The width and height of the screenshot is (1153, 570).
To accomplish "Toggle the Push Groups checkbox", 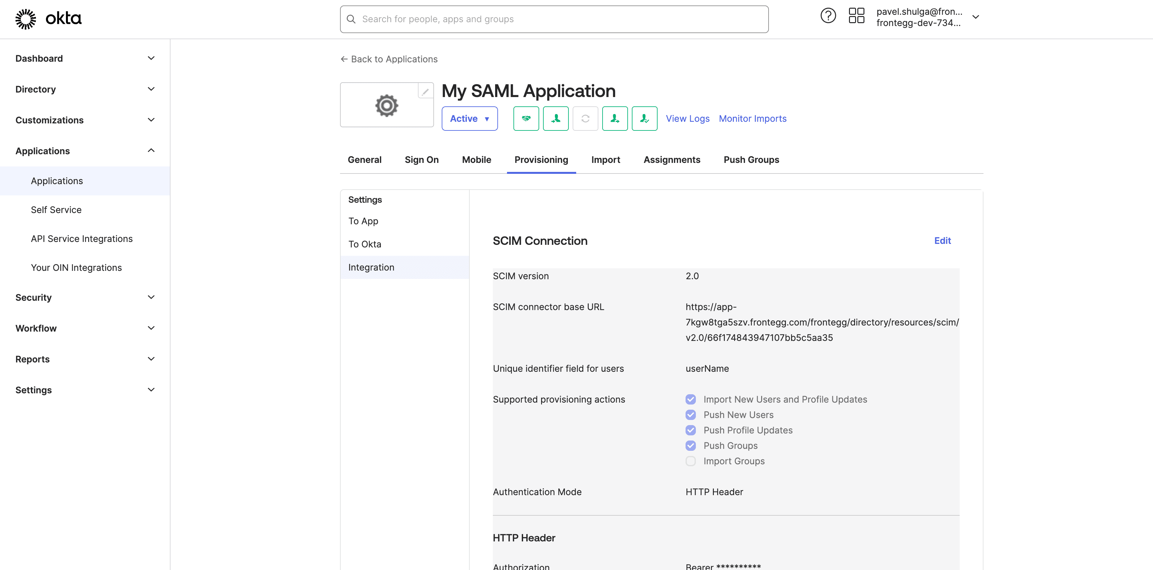I will (690, 446).
